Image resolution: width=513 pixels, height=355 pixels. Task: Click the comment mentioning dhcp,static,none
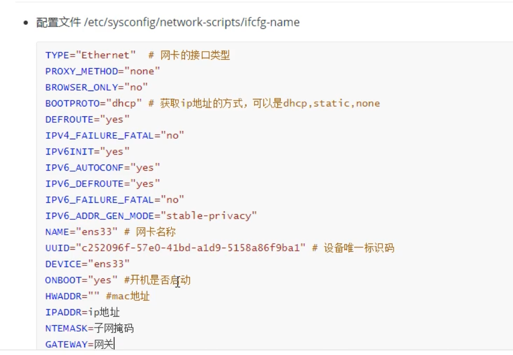pos(264,103)
